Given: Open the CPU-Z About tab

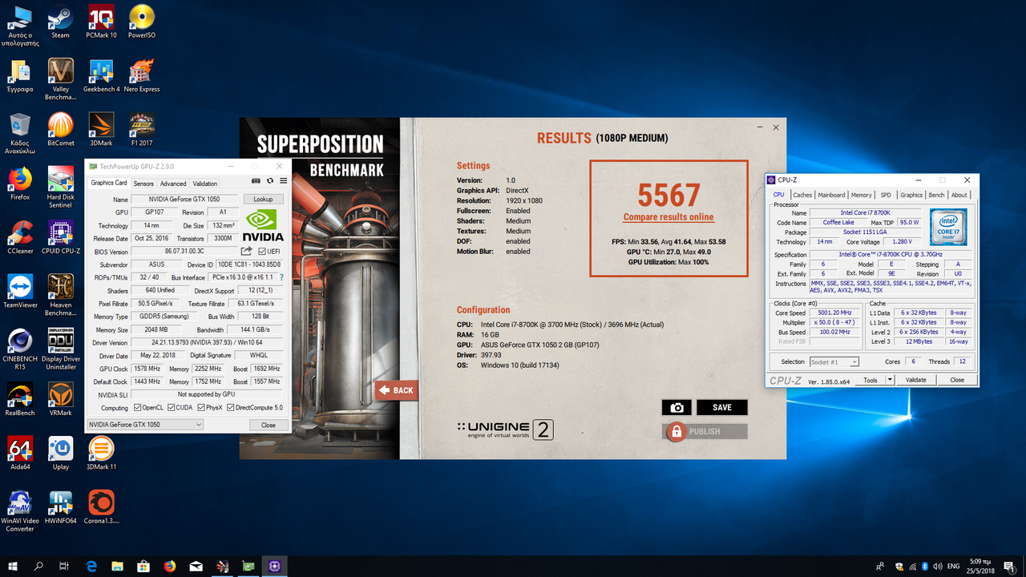Looking at the screenshot, I should tap(959, 195).
